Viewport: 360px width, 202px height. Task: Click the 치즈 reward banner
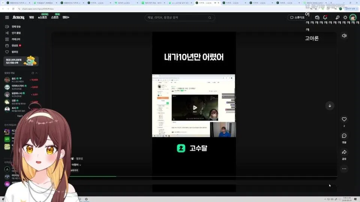[21, 61]
